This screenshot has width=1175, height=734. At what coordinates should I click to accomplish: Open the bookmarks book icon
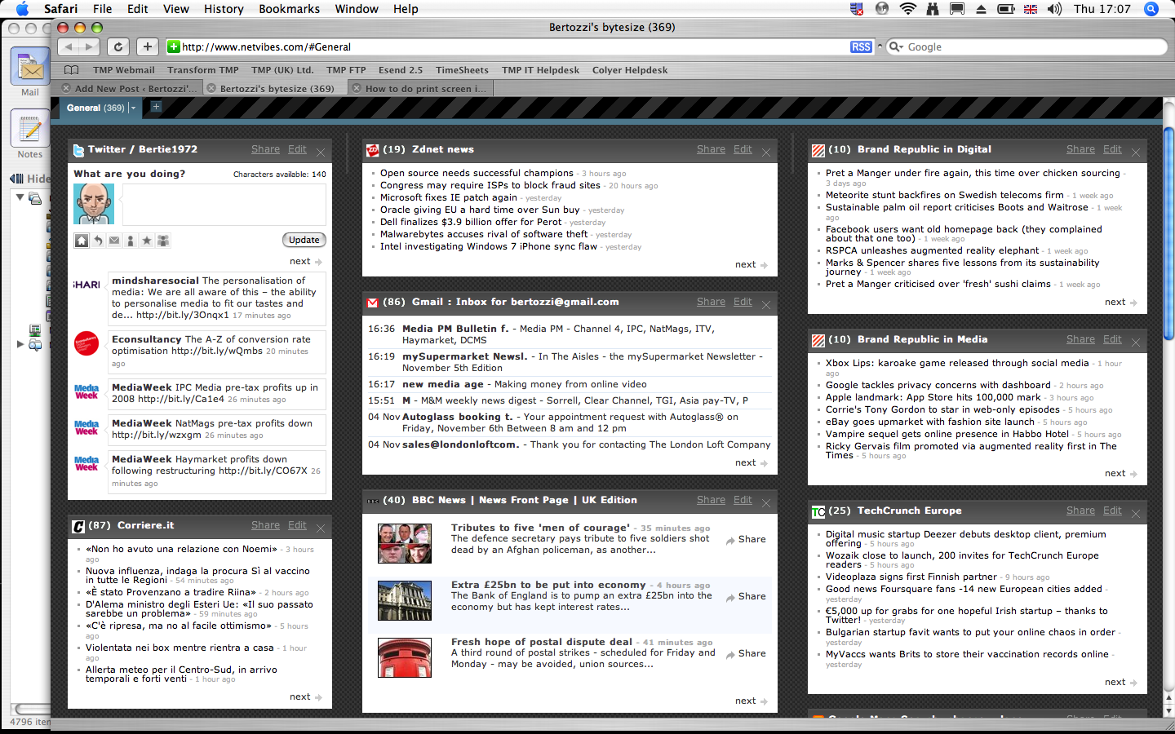click(x=72, y=70)
